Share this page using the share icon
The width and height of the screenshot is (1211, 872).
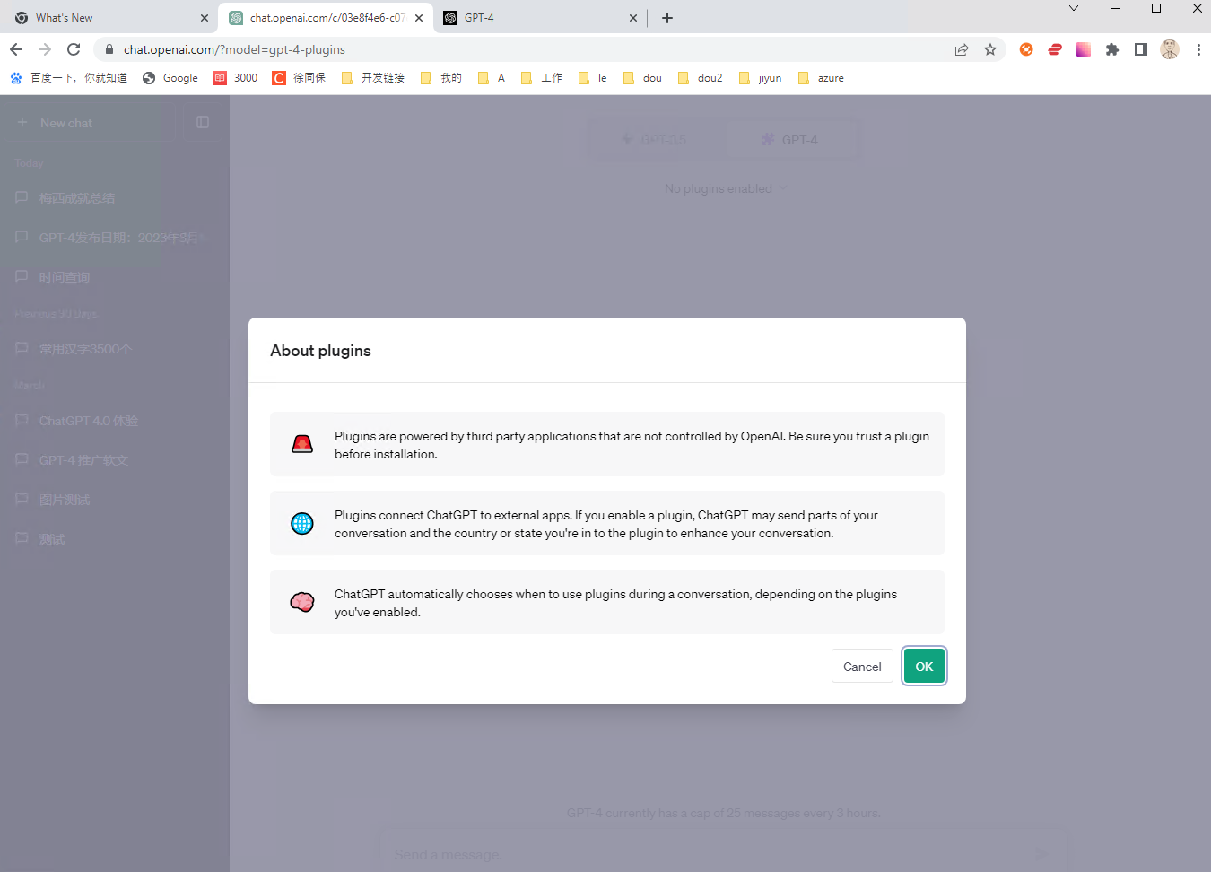click(x=962, y=49)
